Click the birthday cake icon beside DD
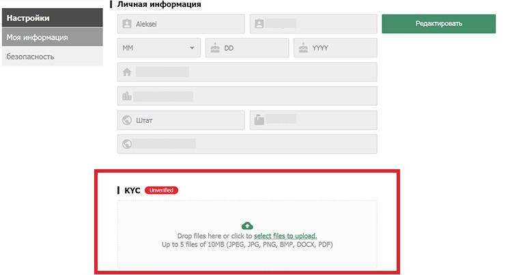This screenshot has width=512, height=275. click(215, 48)
